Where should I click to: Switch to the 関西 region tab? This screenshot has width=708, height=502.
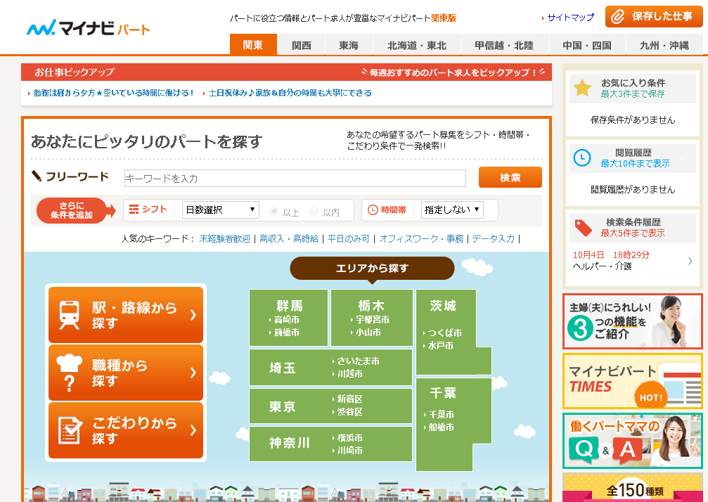(300, 44)
